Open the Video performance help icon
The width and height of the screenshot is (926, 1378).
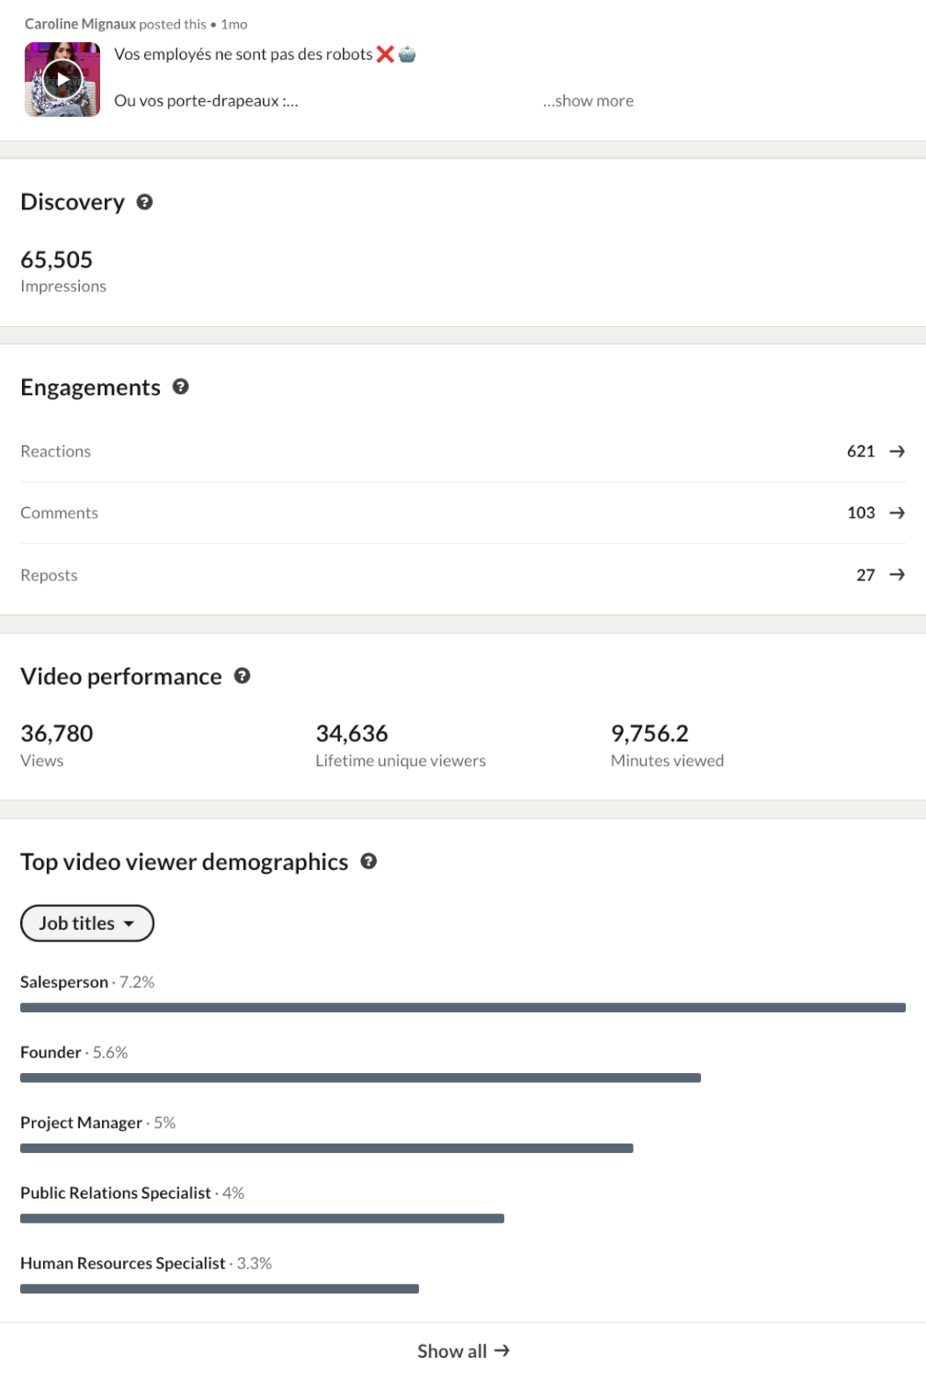(x=242, y=676)
